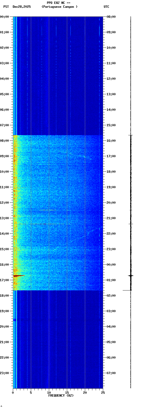Click the small dark blue patch near 19:30 PST

point(15,320)
